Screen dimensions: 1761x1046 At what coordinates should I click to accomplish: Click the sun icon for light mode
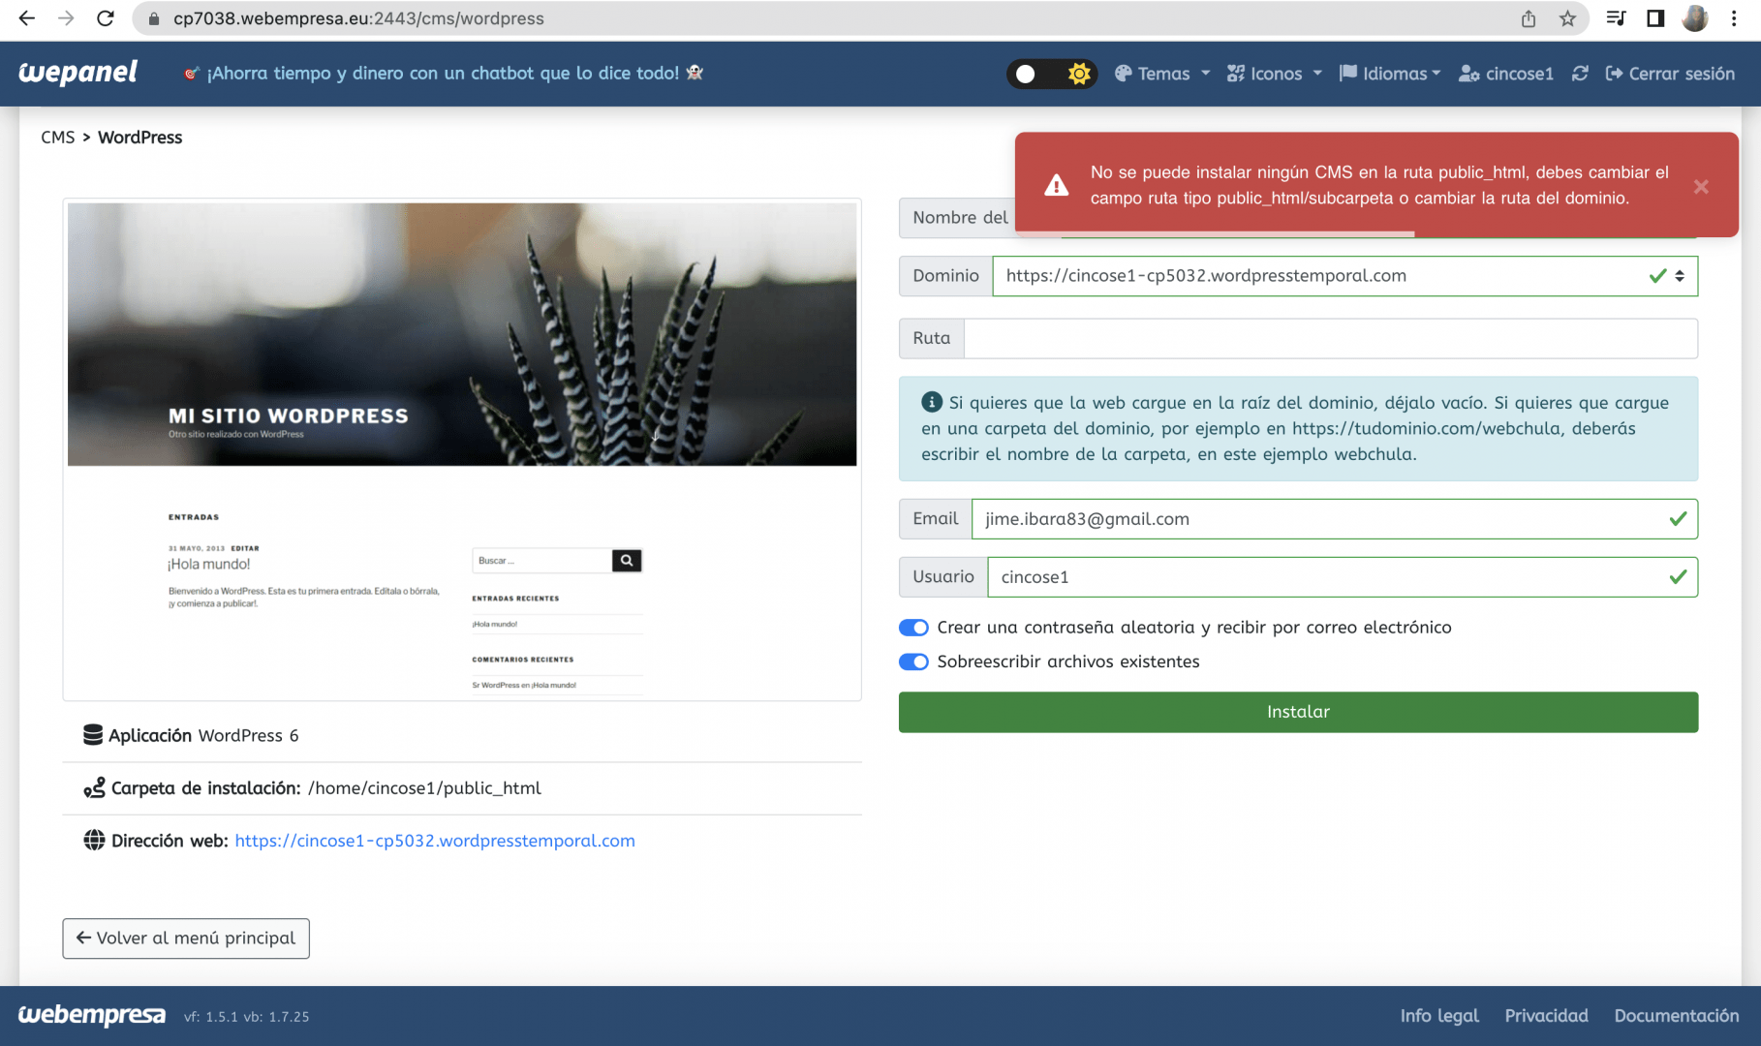click(1079, 74)
